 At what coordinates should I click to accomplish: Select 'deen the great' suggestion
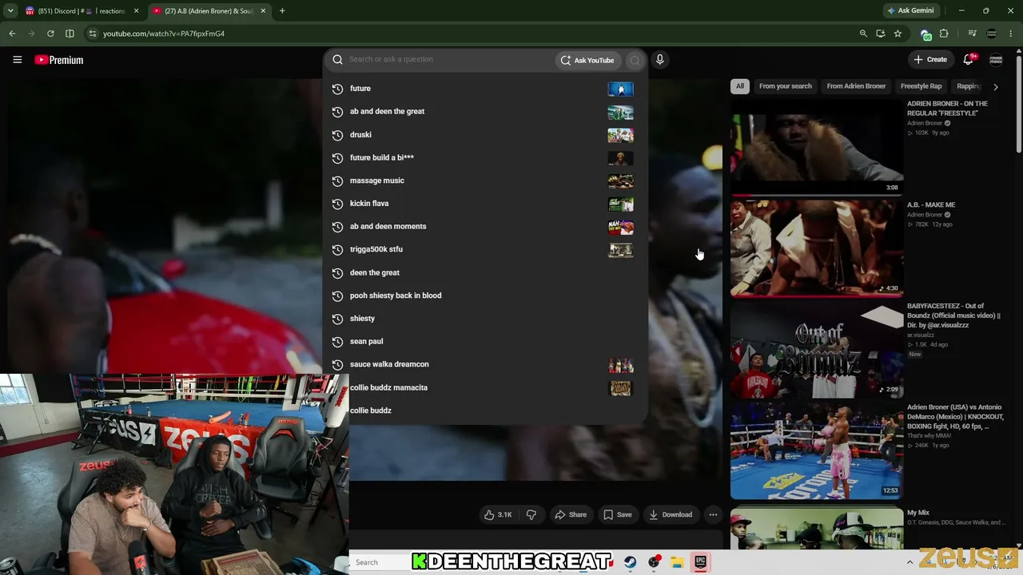point(485,272)
